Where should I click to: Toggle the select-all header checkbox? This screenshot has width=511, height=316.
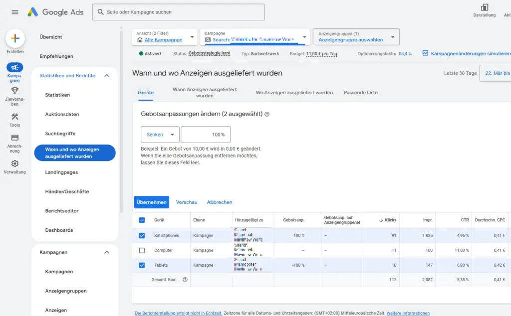tap(142, 220)
